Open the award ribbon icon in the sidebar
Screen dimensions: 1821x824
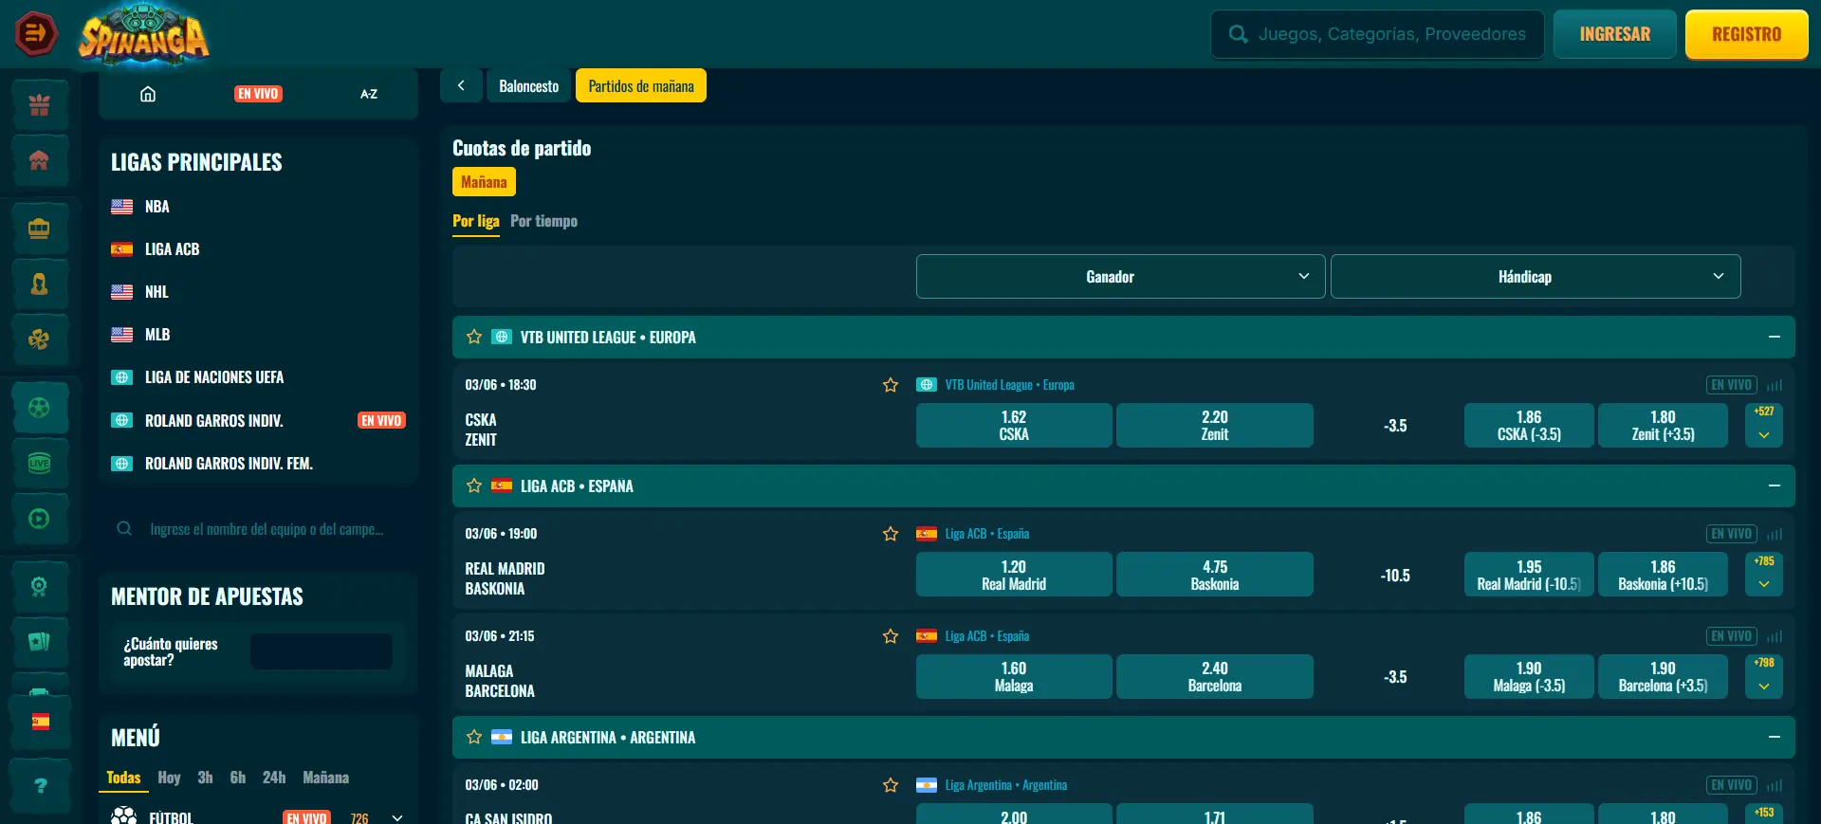point(39,586)
